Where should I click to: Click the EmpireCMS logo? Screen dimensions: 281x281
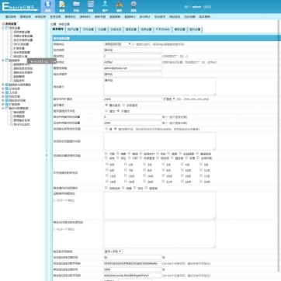[19, 6]
